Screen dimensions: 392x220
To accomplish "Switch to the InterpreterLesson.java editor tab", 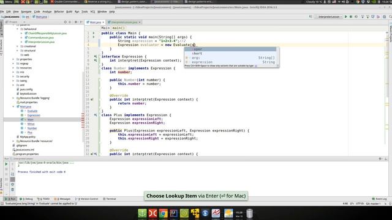I will click(124, 22).
